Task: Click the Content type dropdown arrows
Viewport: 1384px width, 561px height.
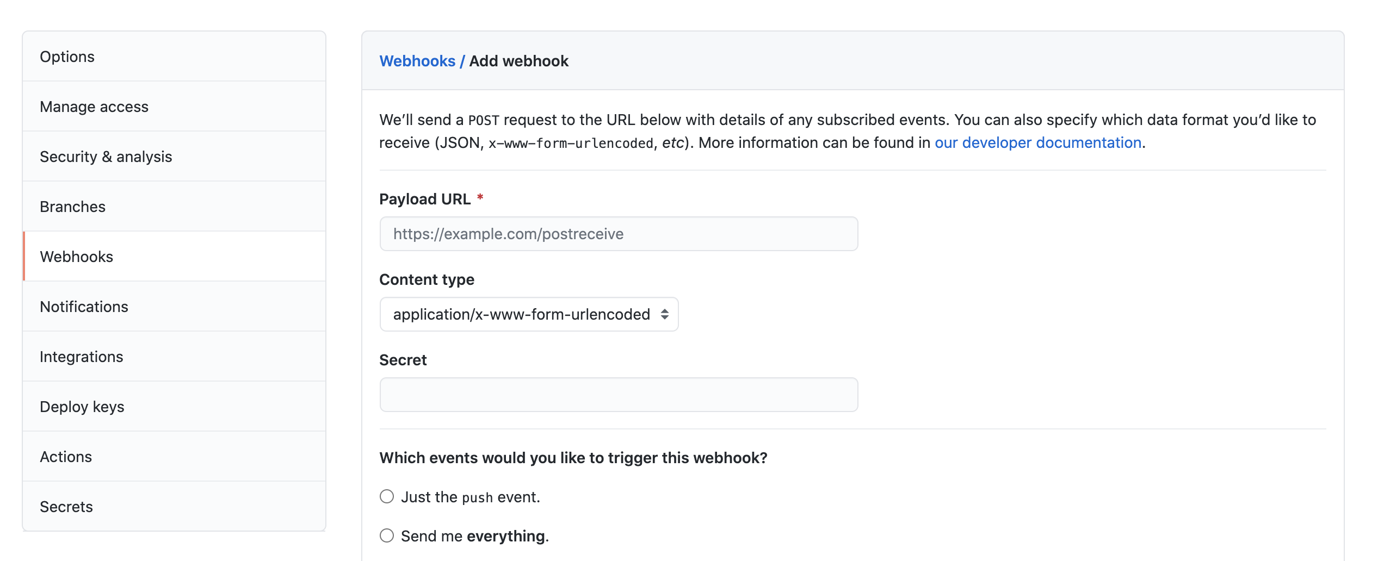Action: tap(664, 314)
